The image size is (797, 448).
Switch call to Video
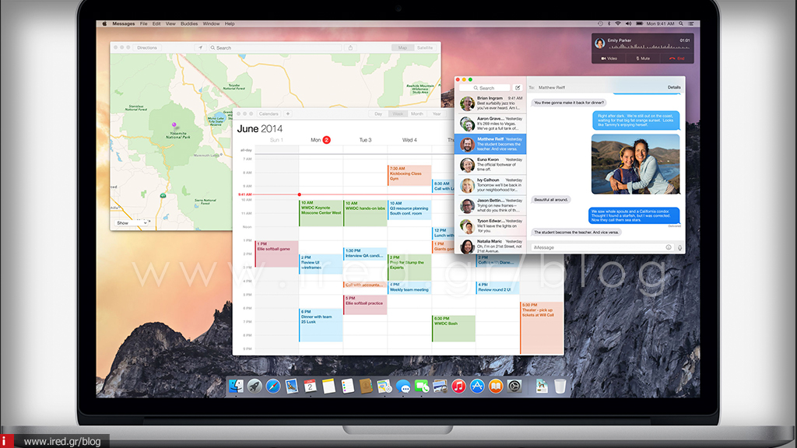point(609,58)
